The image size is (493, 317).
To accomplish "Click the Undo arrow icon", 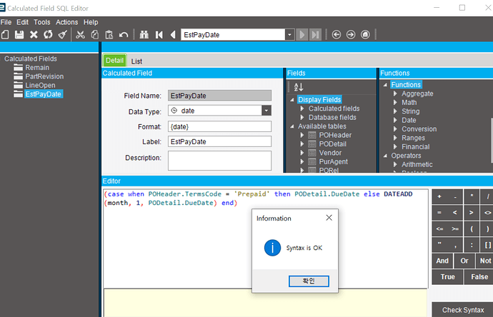I will [124, 34].
